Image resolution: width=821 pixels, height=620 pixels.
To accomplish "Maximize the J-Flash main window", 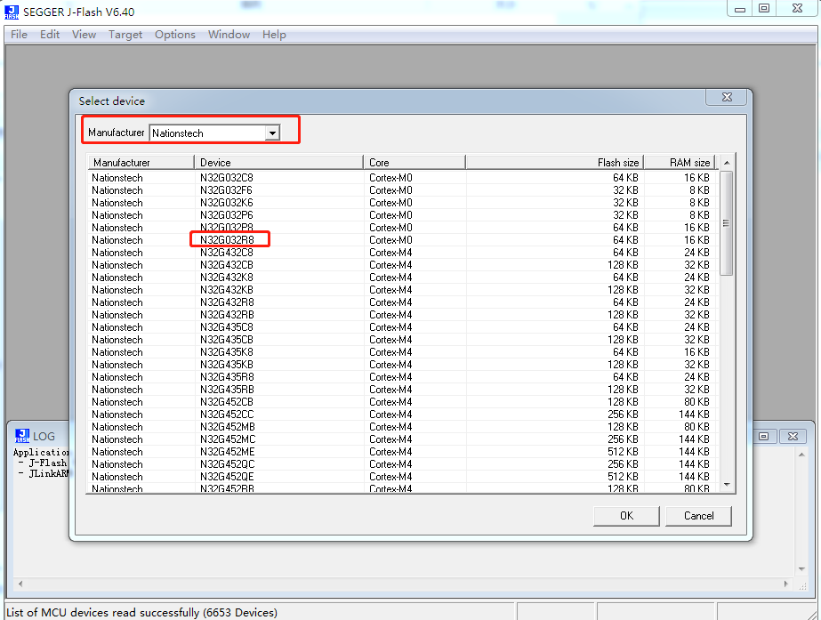I will (x=764, y=9).
